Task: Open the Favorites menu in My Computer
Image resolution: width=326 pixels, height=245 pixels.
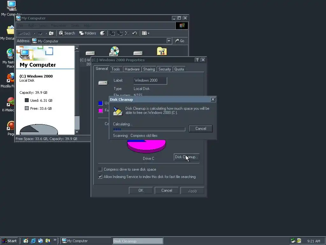Action: tap(59, 26)
